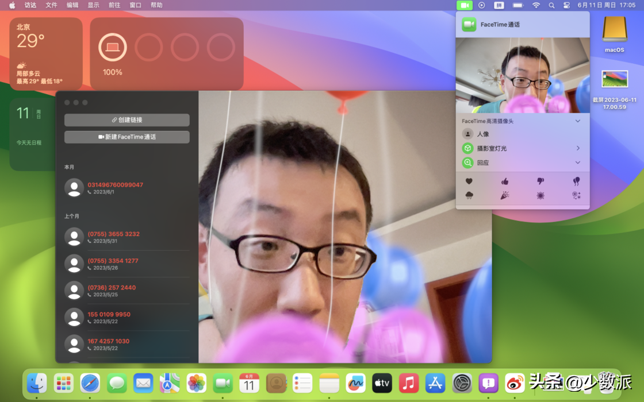Open System Settings from the Dock

click(x=462, y=383)
